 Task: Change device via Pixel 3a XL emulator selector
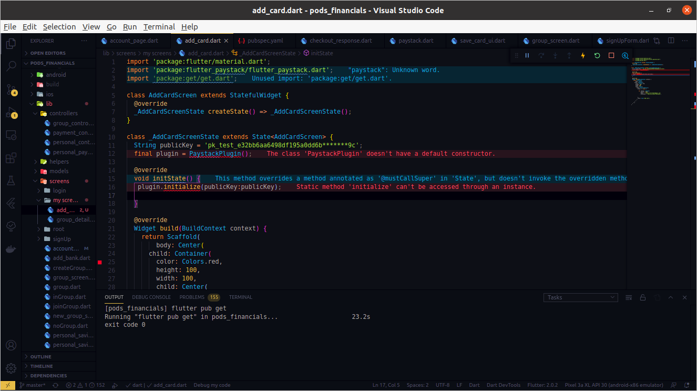[x=613, y=385]
